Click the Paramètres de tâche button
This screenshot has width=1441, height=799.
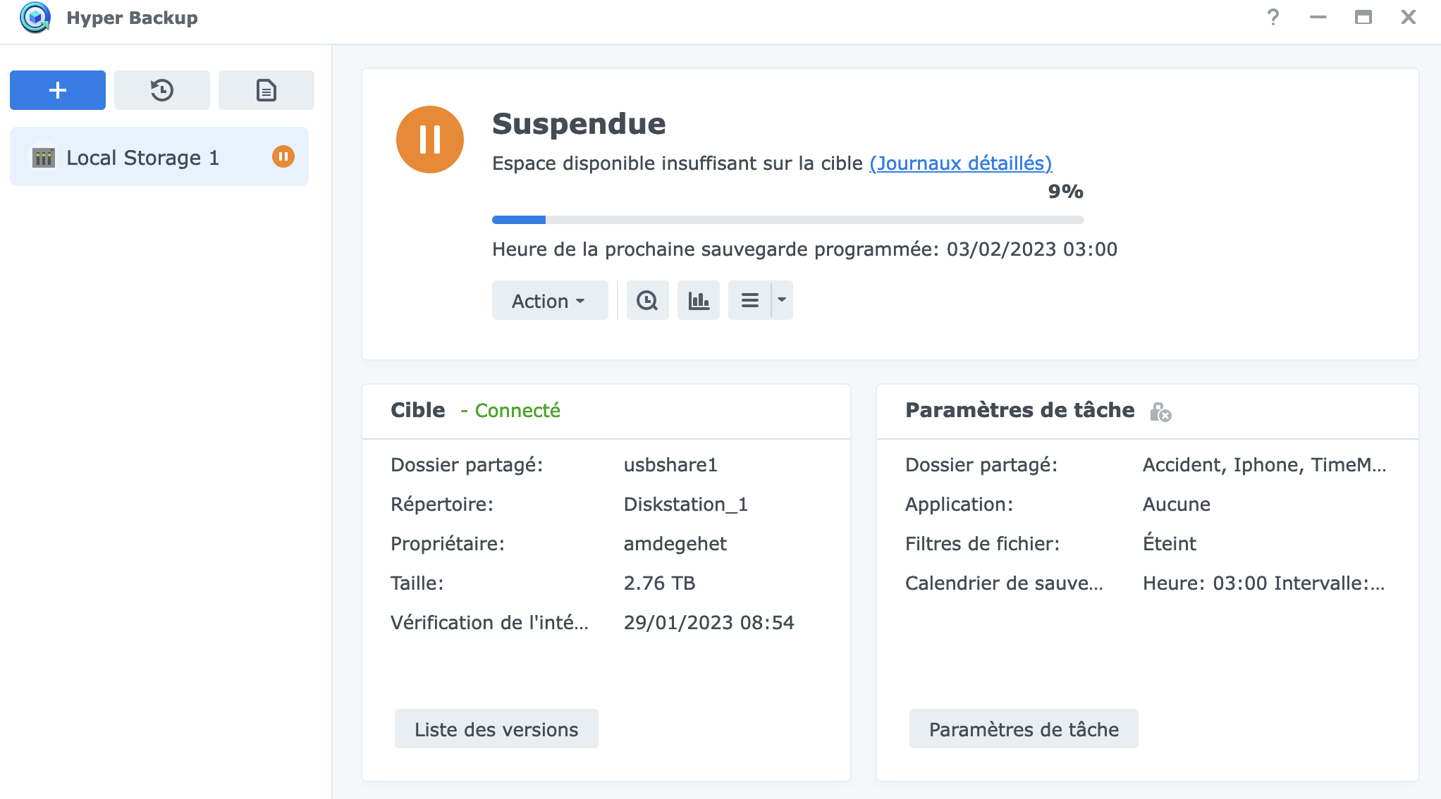click(x=1024, y=729)
